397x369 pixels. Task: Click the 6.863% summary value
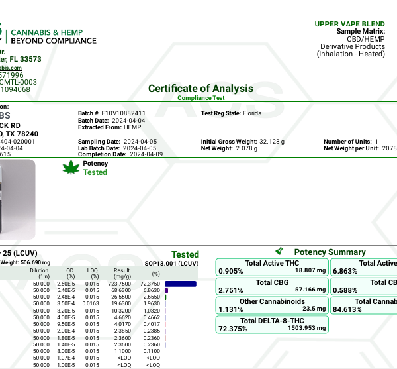pyautogui.click(x=345, y=271)
